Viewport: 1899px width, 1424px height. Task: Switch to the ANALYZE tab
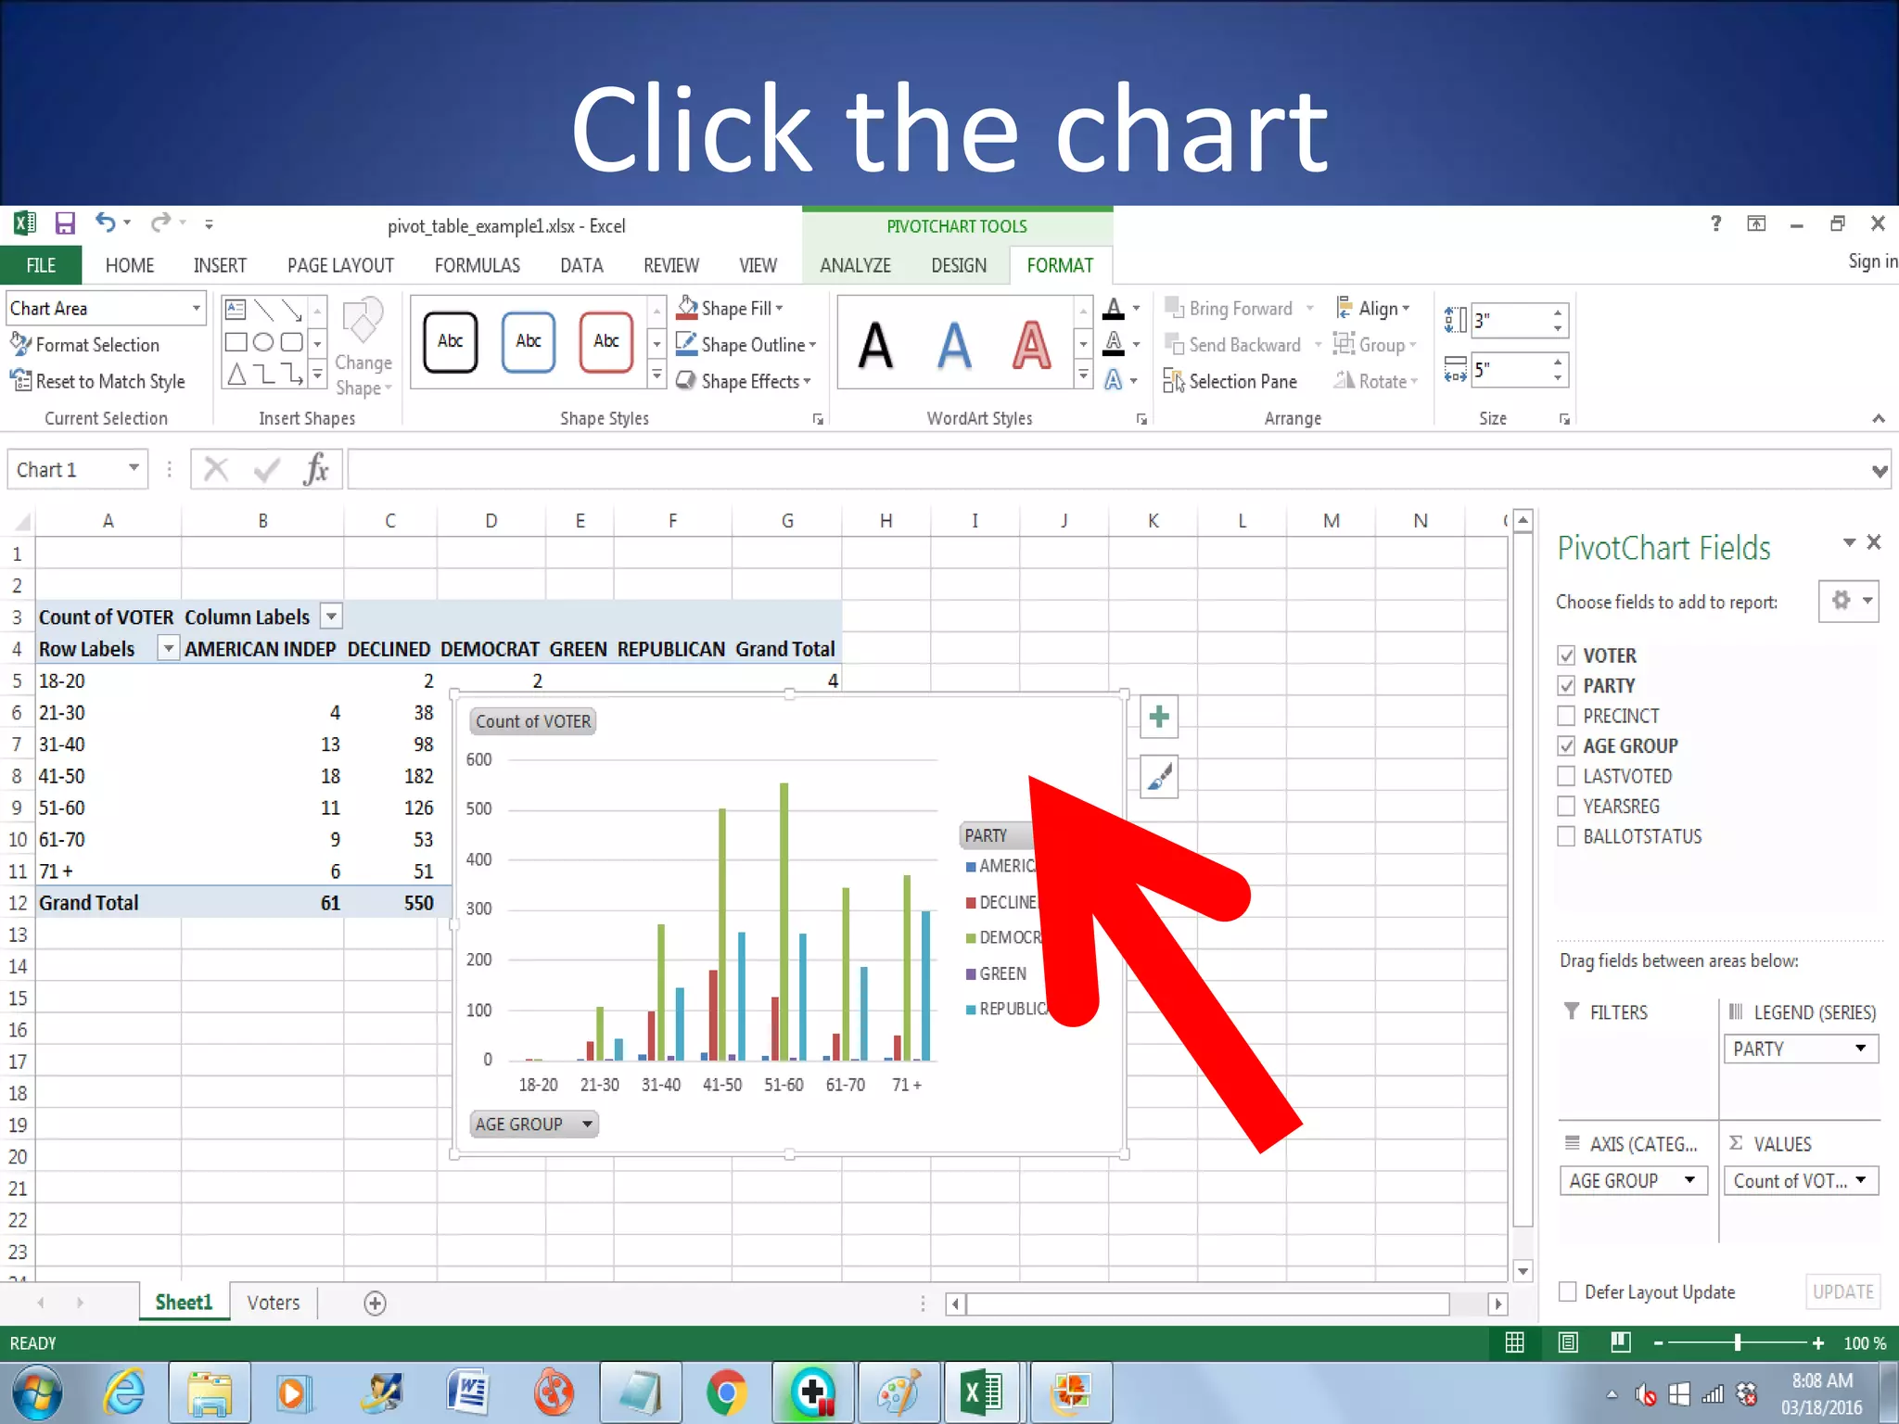855,265
